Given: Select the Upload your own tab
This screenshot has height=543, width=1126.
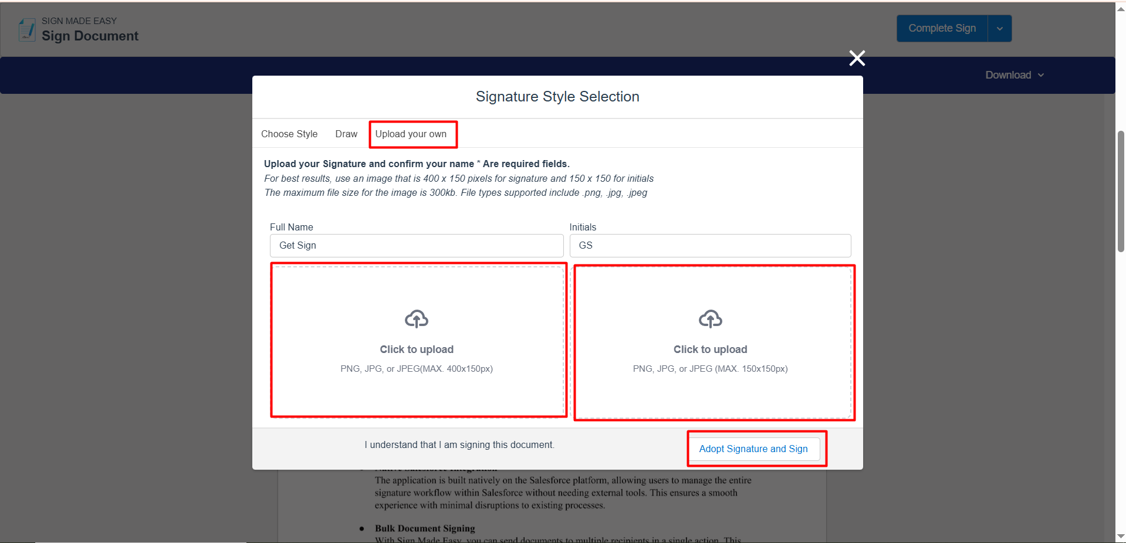Looking at the screenshot, I should [411, 134].
